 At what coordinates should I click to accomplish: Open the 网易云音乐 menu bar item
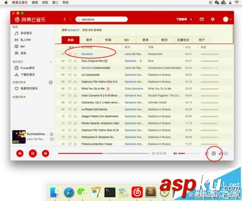click(x=20, y=2)
